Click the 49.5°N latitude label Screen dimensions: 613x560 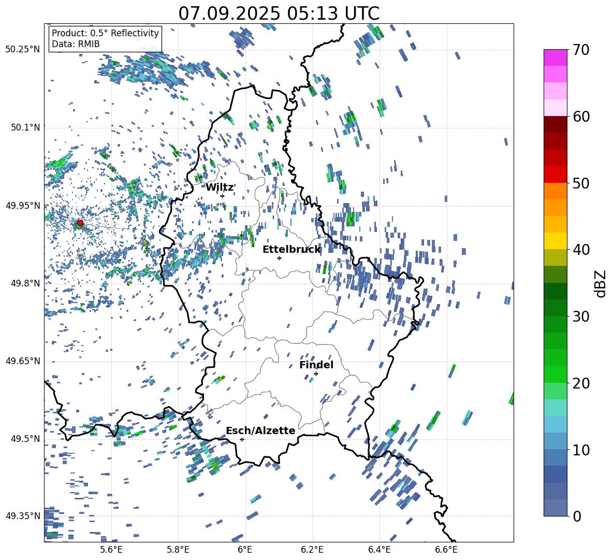(x=25, y=439)
